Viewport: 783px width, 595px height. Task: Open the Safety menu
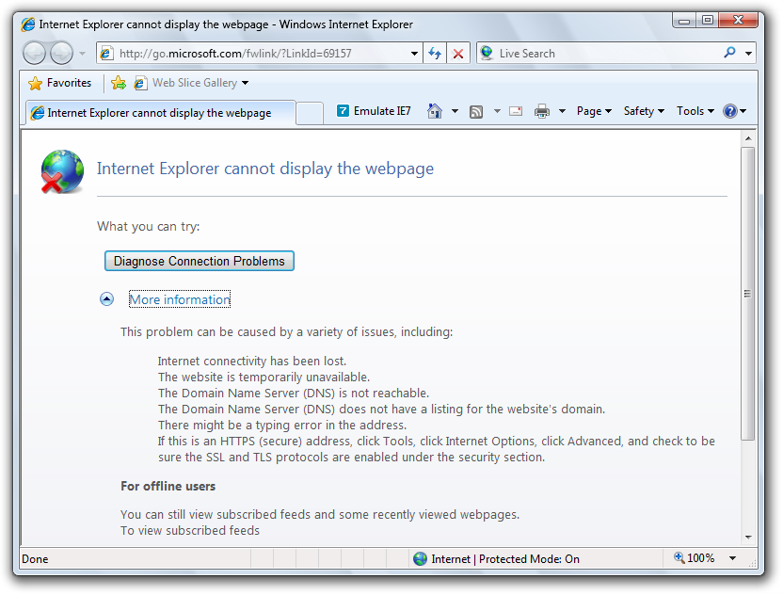644,111
